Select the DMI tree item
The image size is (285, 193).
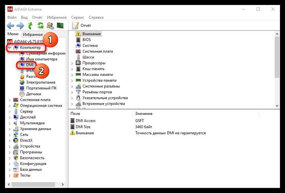30,65
